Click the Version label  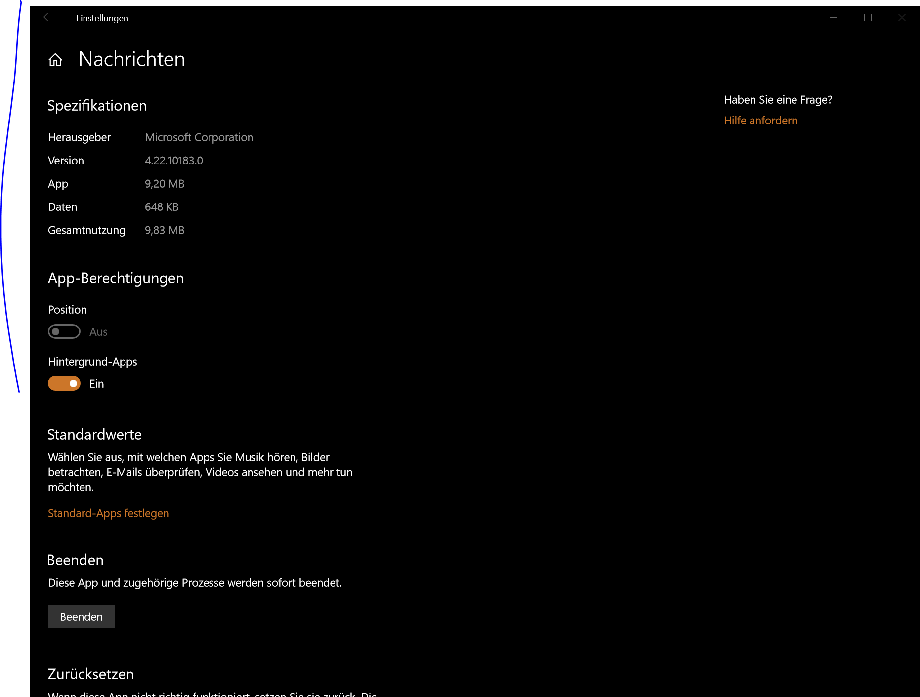click(x=66, y=161)
